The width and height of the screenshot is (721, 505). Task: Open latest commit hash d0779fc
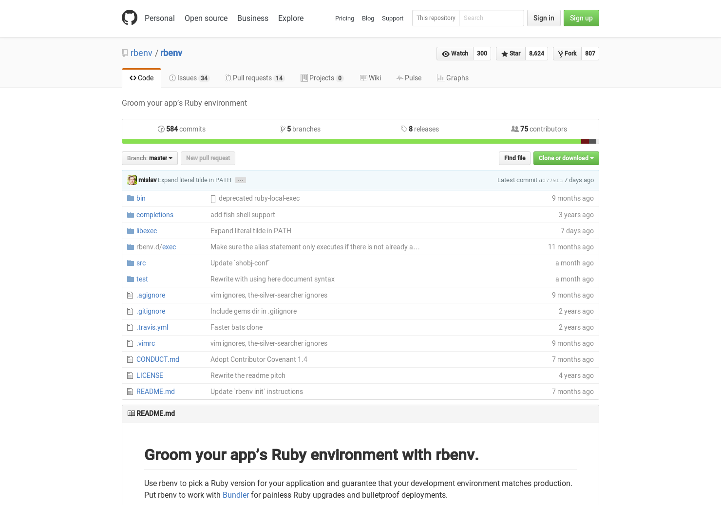(550, 180)
